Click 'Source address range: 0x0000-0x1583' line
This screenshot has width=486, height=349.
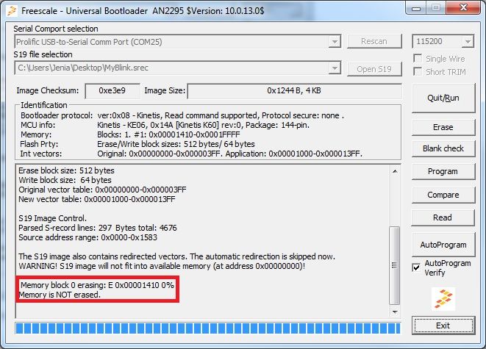click(87, 237)
